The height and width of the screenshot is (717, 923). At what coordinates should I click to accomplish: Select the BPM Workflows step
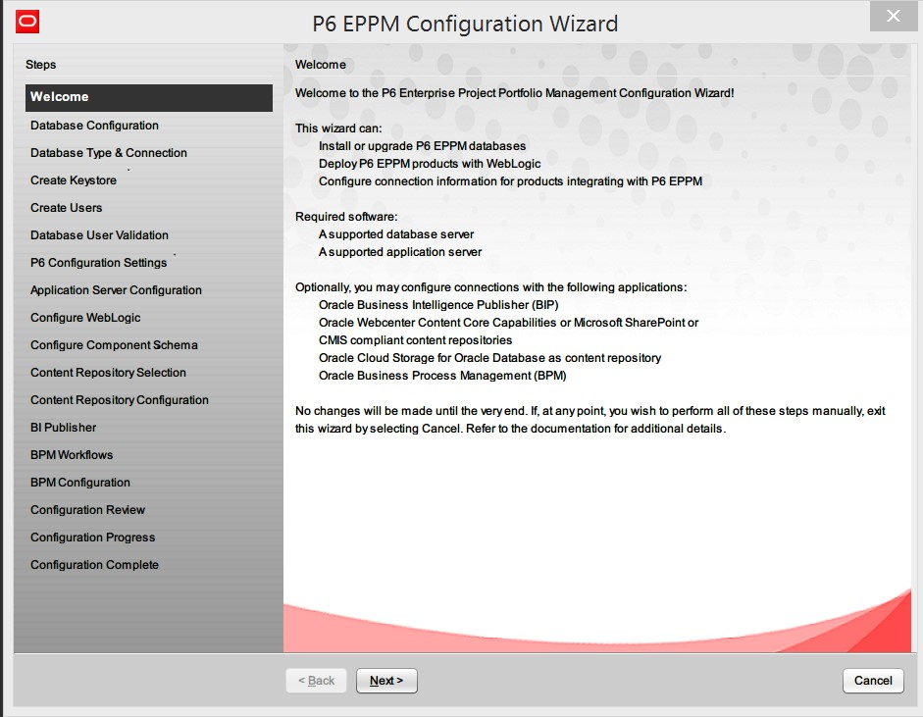(x=72, y=455)
